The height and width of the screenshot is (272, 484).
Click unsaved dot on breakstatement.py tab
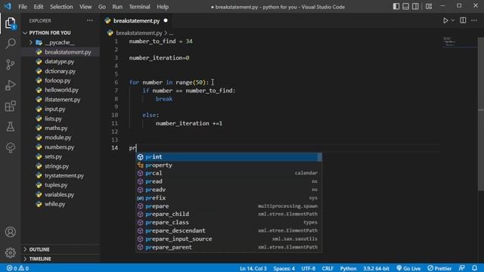pyautogui.click(x=166, y=20)
